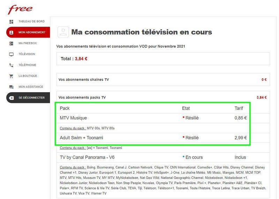279x199 pixels.
Task: Click the La Boutique cart icon
Action: [11, 76]
